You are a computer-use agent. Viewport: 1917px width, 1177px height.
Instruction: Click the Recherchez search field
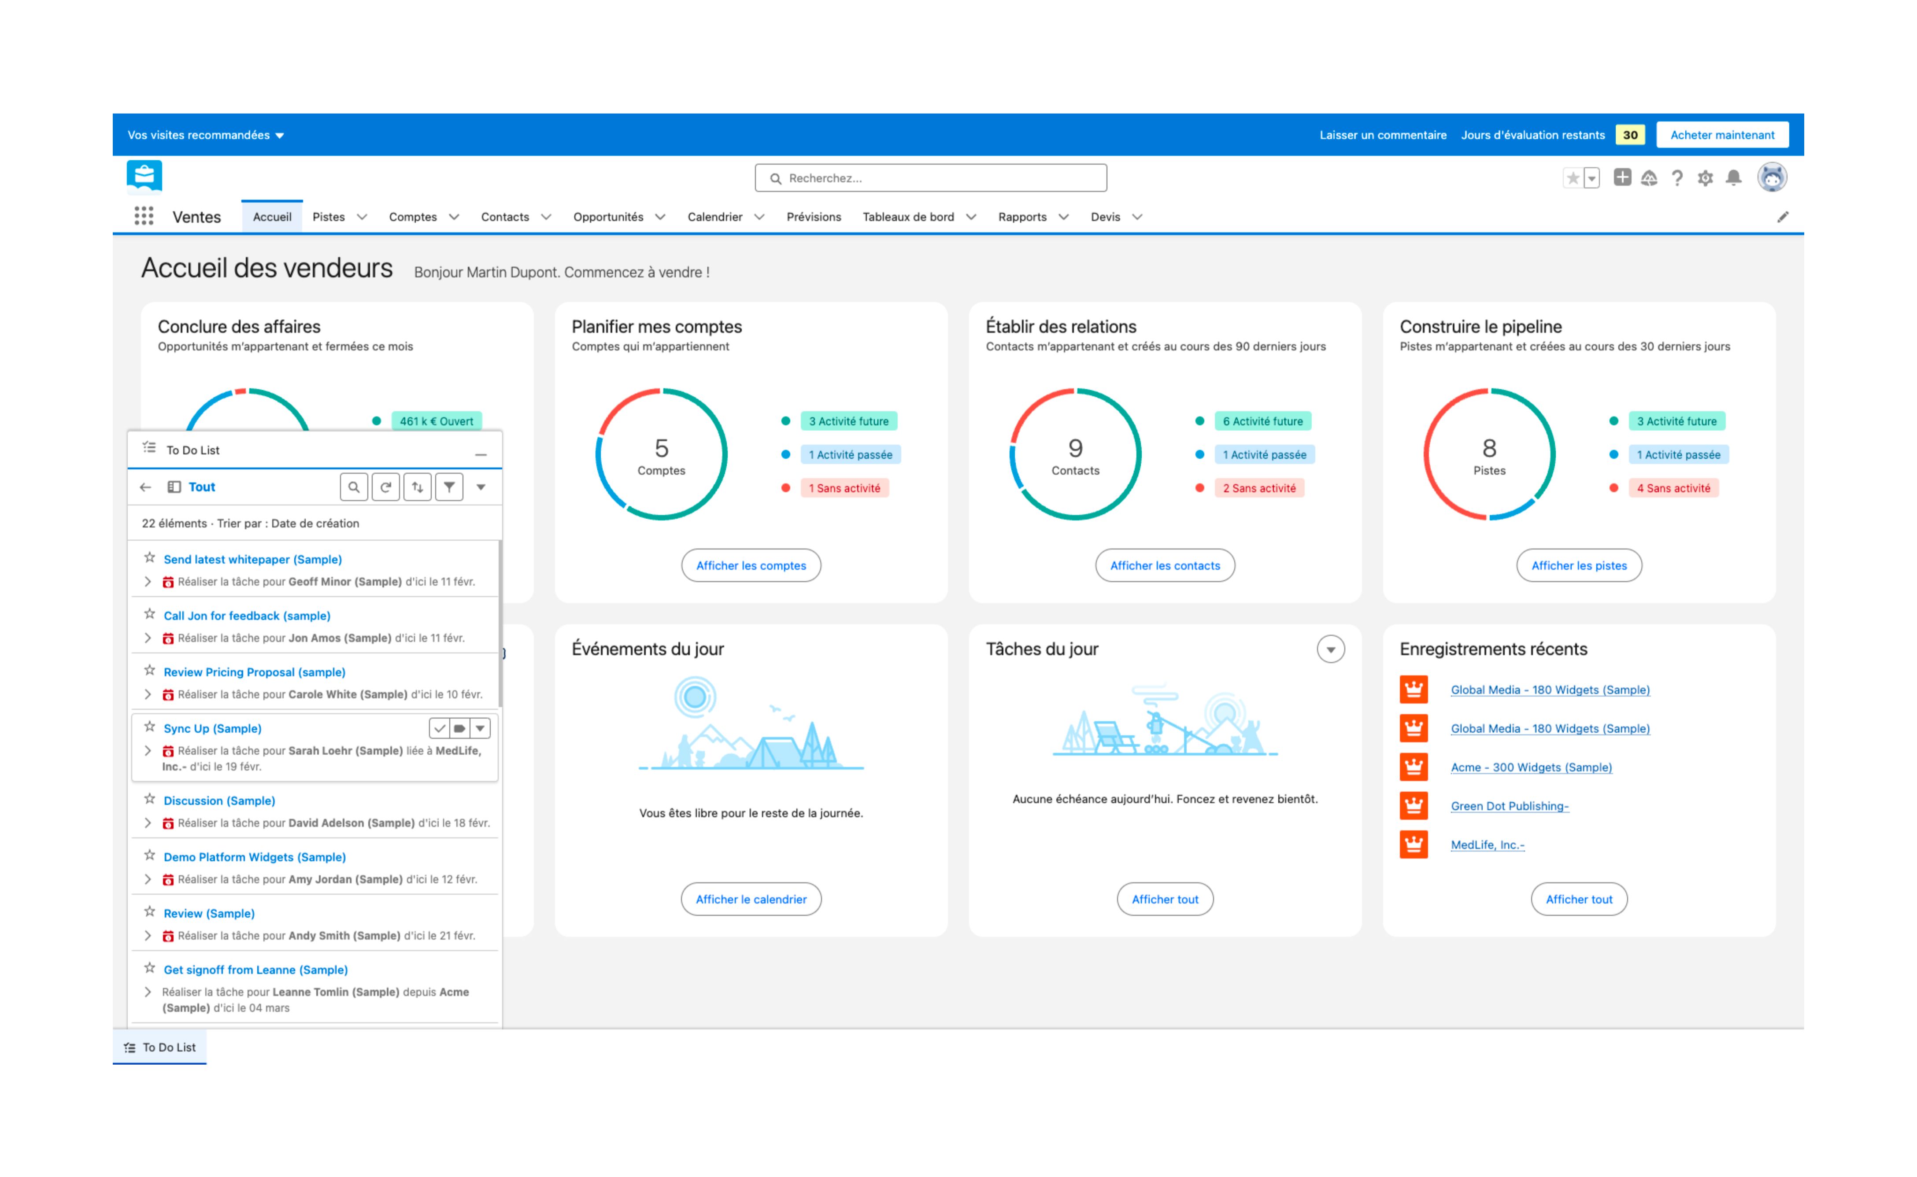[x=930, y=178]
